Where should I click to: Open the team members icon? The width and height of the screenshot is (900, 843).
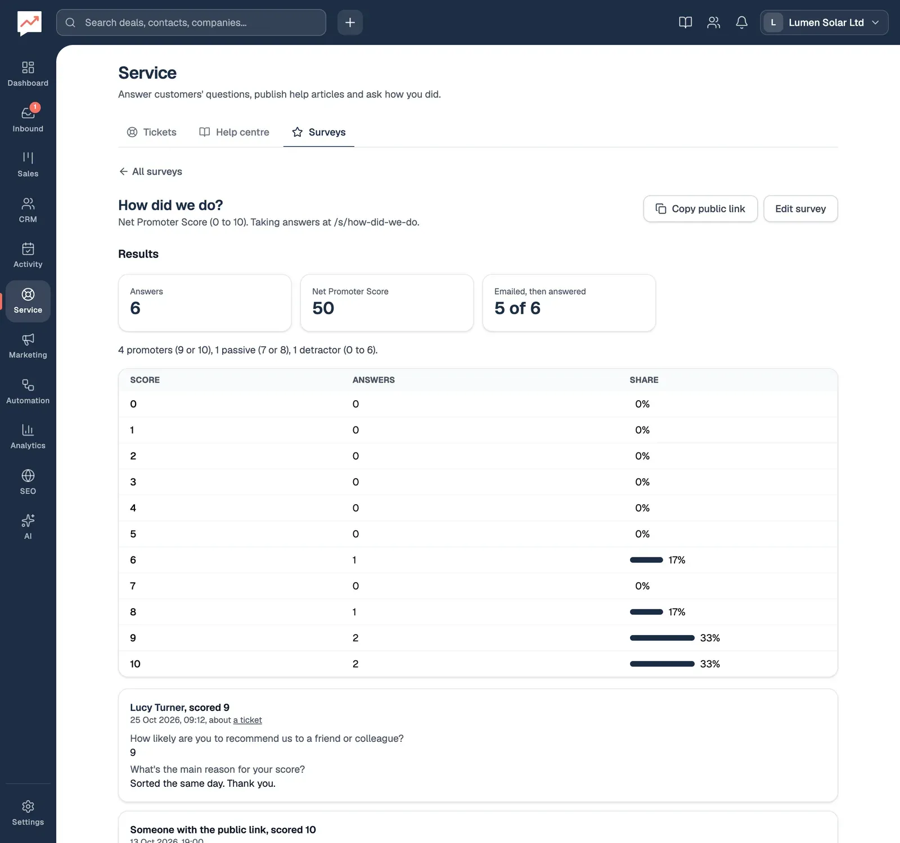pos(713,22)
